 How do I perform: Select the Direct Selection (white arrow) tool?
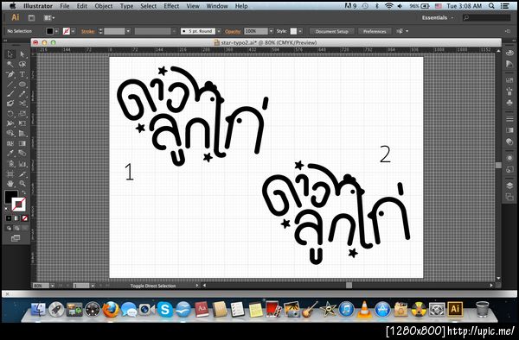point(22,54)
